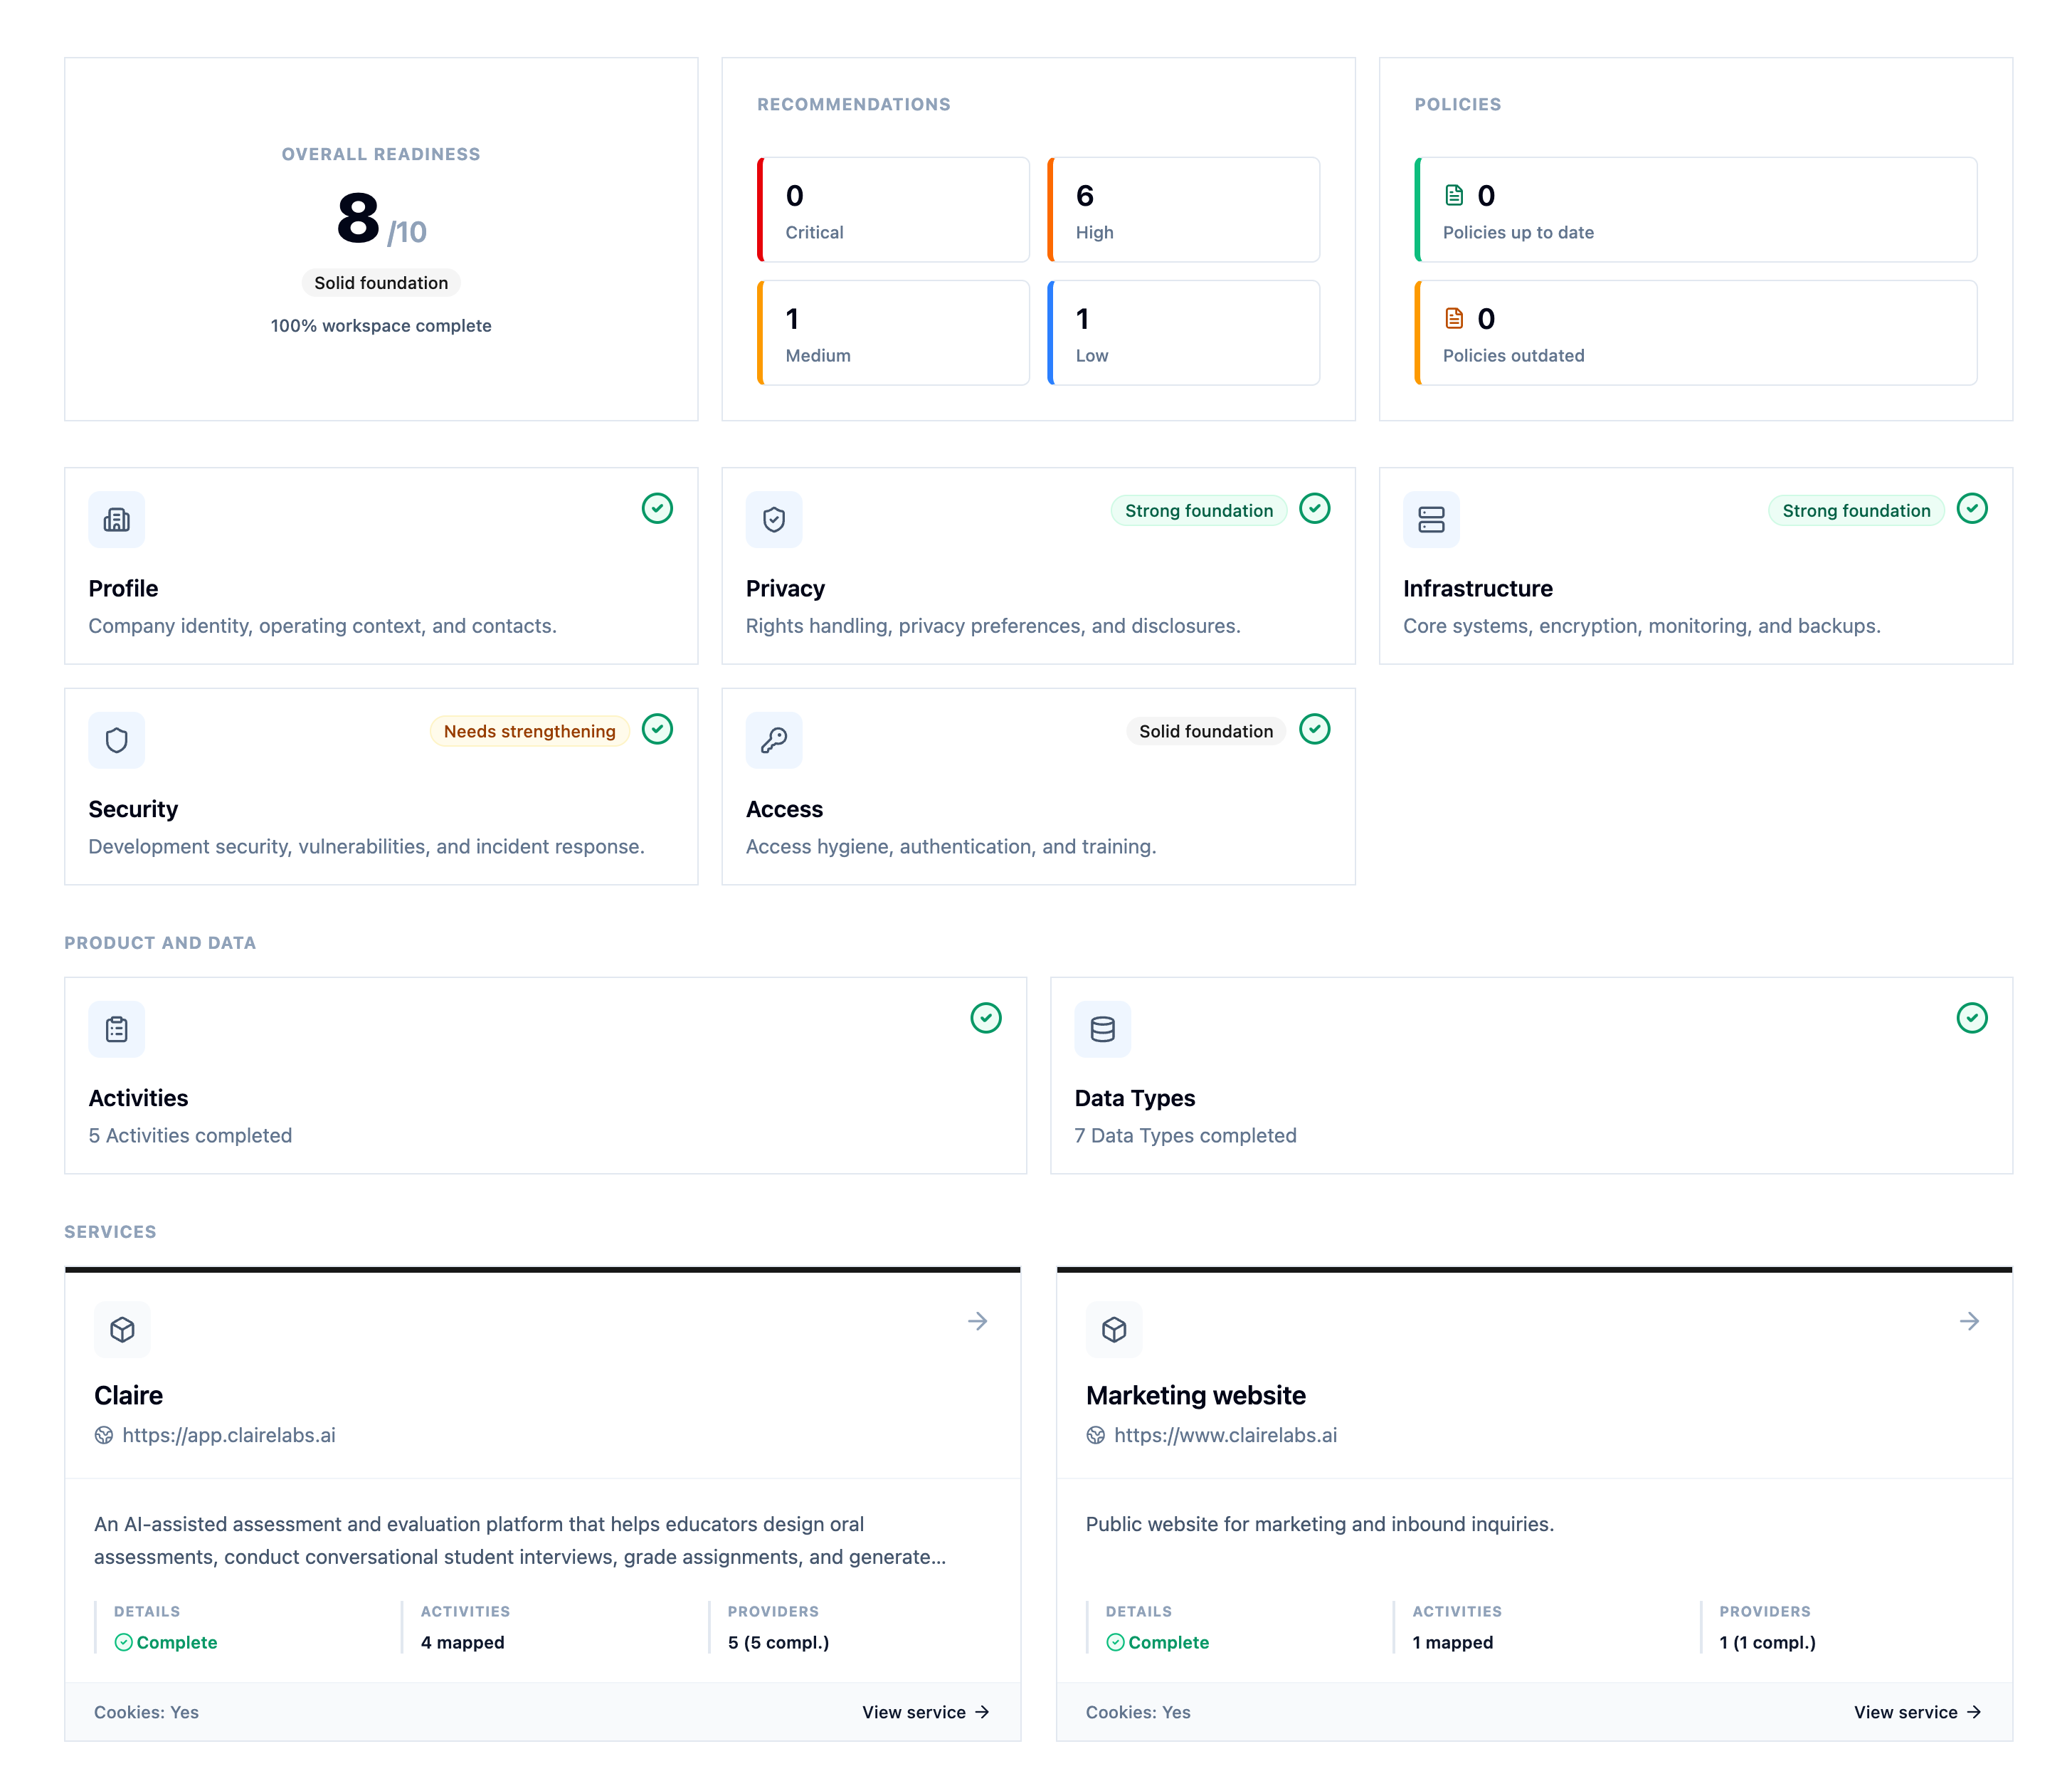Screen dimensions: 2072x1771
Task: Click the Data Types database icon
Action: click(x=1102, y=1029)
